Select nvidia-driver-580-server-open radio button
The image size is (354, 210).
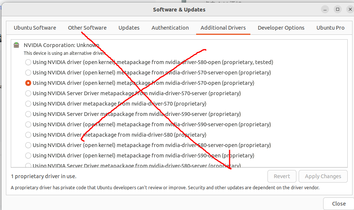pyautogui.click(x=28, y=145)
